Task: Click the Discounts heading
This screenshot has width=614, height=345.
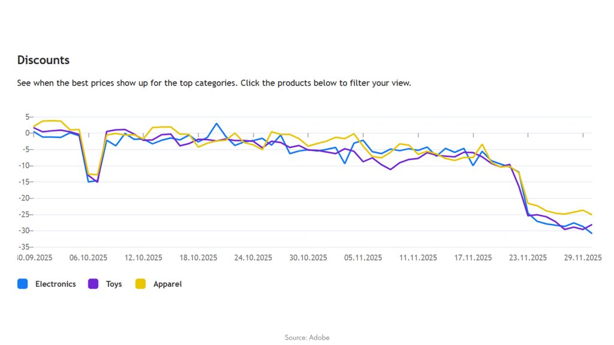Action: tap(43, 60)
